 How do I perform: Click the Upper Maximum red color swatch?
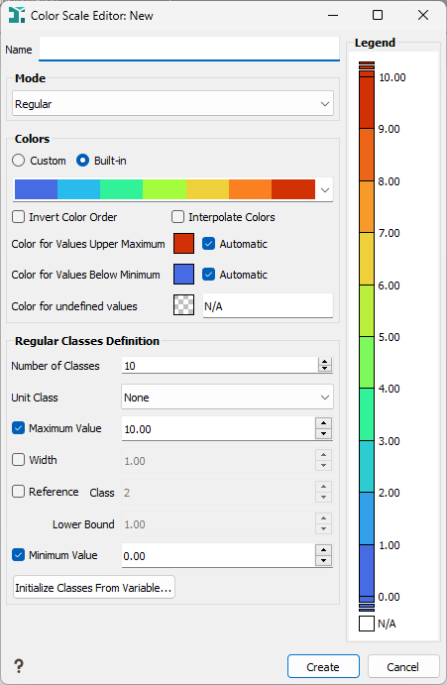pos(184,243)
